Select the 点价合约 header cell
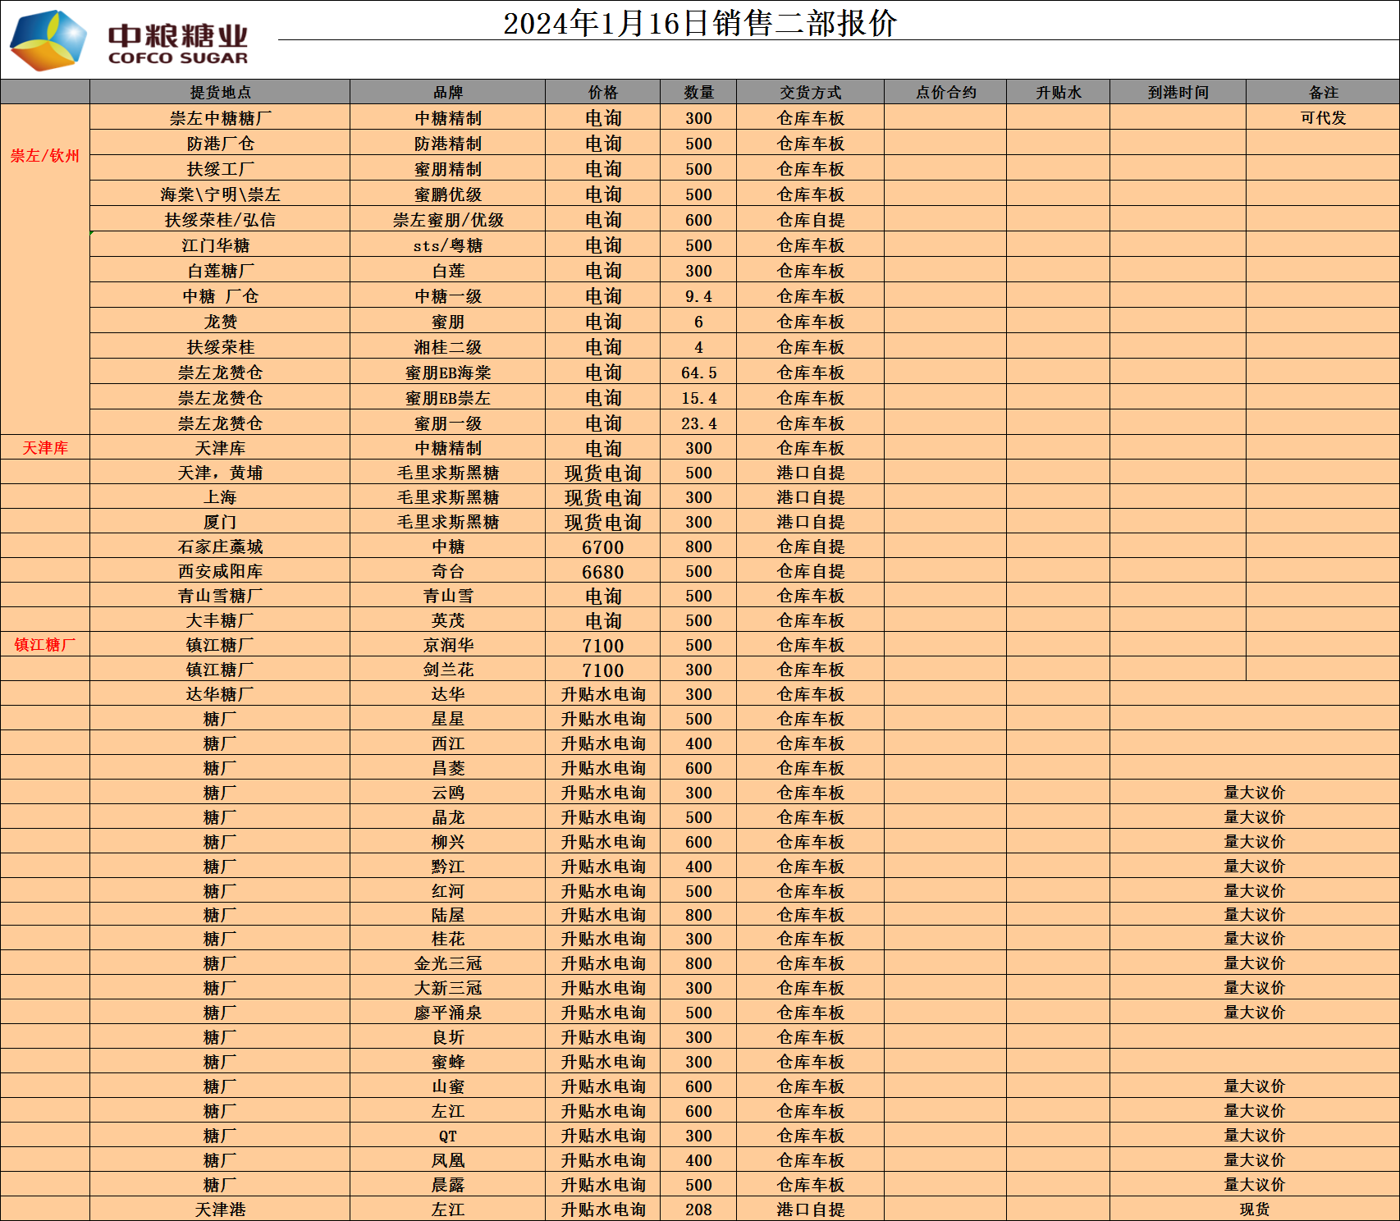The height and width of the screenshot is (1221, 1400). coord(945,93)
